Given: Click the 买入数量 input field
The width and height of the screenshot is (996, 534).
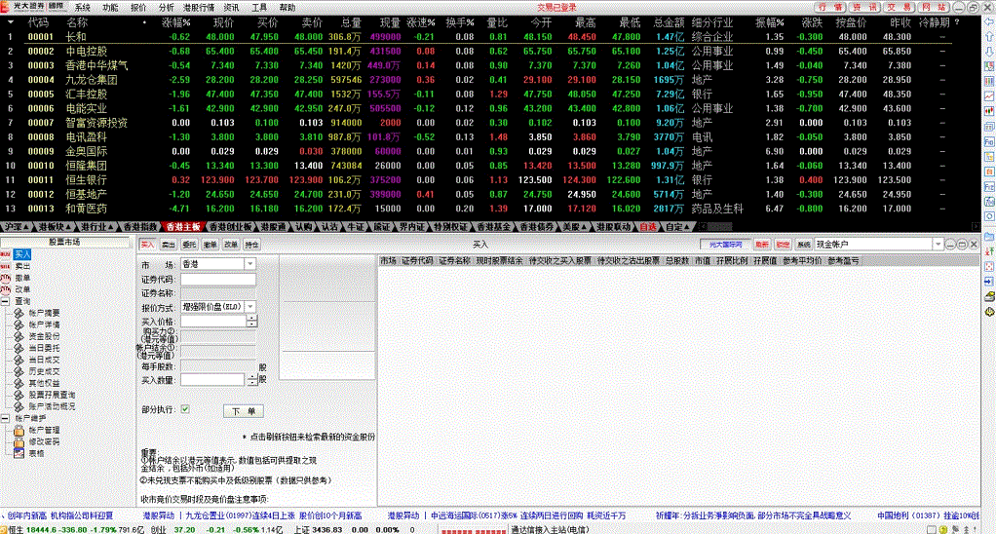Looking at the screenshot, I should (x=212, y=380).
